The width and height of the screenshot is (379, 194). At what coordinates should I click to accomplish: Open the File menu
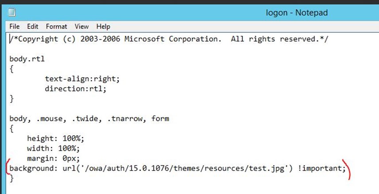click(15, 27)
